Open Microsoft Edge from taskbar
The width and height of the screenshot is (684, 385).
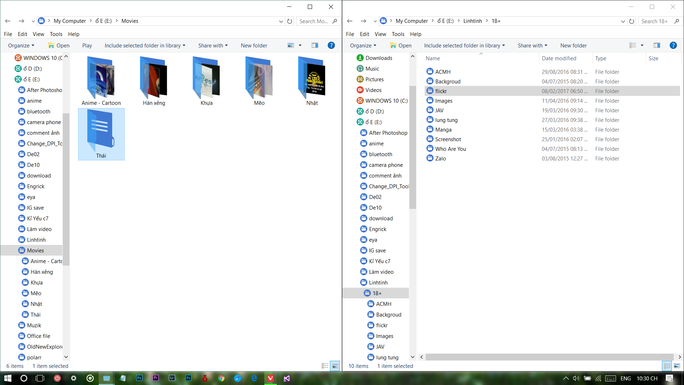click(254, 378)
